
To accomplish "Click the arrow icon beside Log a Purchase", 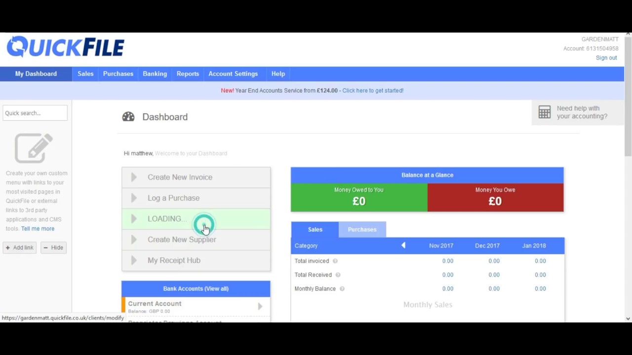I will [x=134, y=198].
